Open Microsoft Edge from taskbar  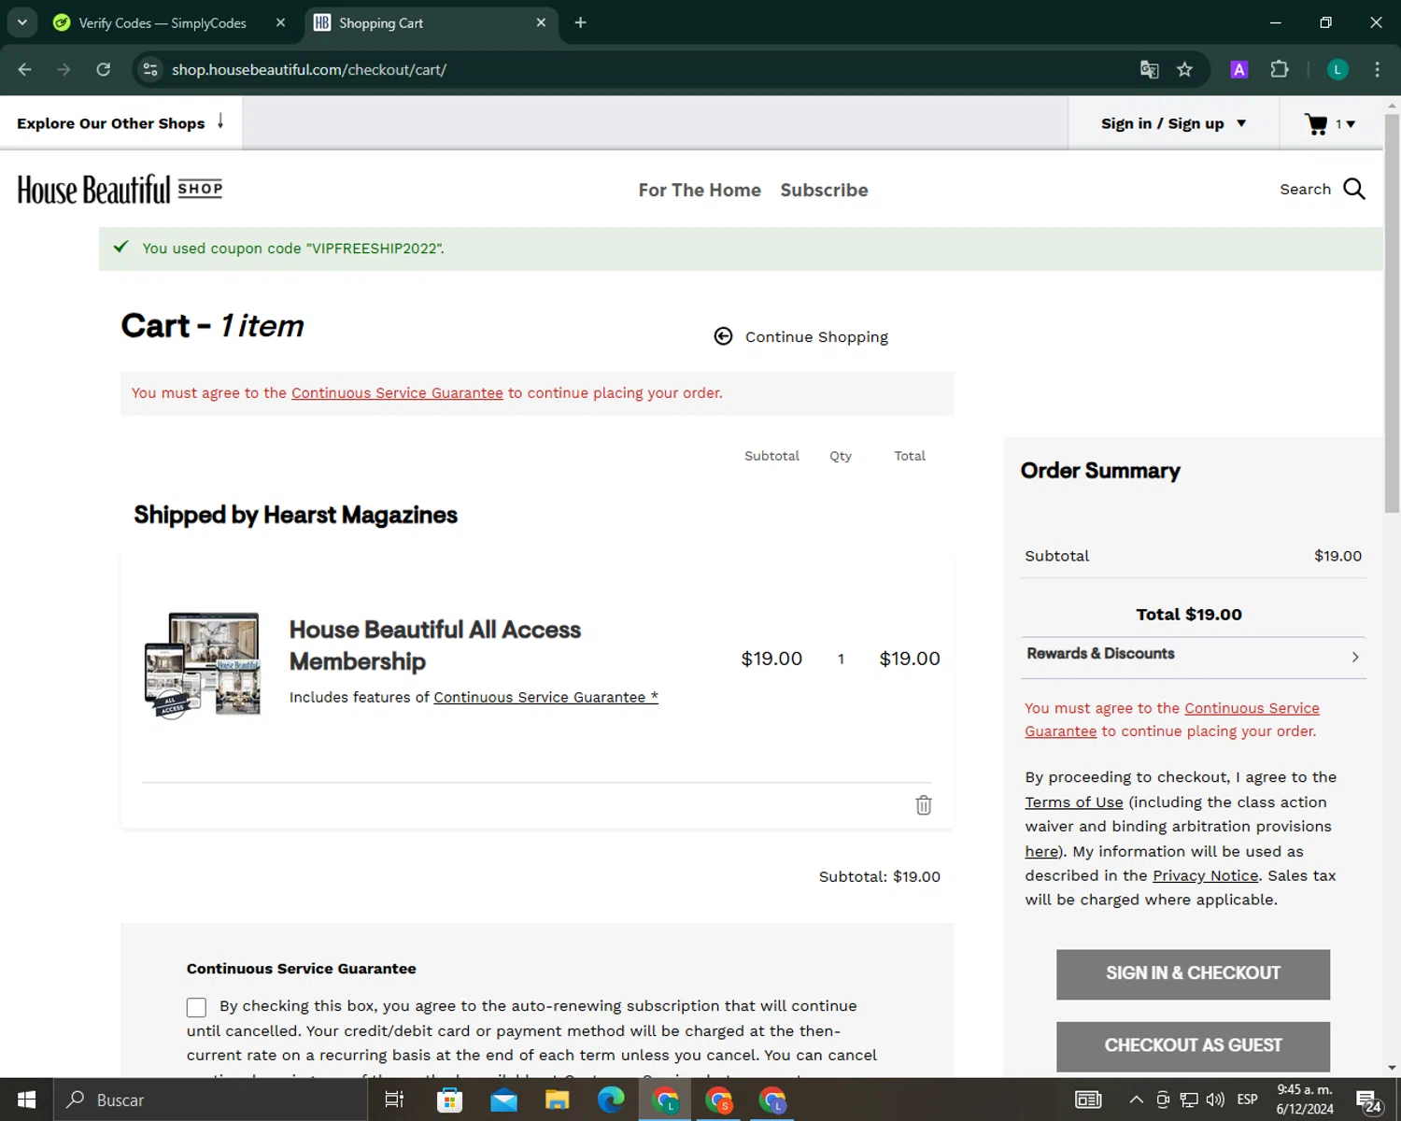(x=611, y=1100)
